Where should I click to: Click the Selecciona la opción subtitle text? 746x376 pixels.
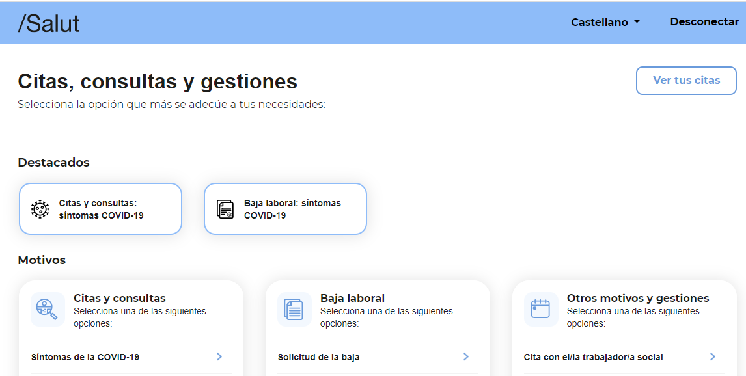point(171,105)
